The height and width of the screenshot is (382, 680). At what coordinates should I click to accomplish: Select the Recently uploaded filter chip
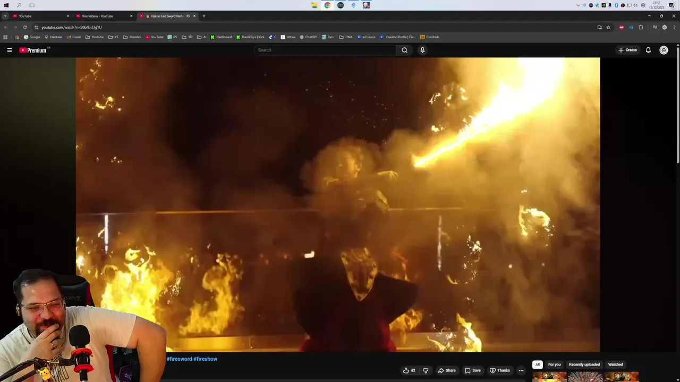584,364
